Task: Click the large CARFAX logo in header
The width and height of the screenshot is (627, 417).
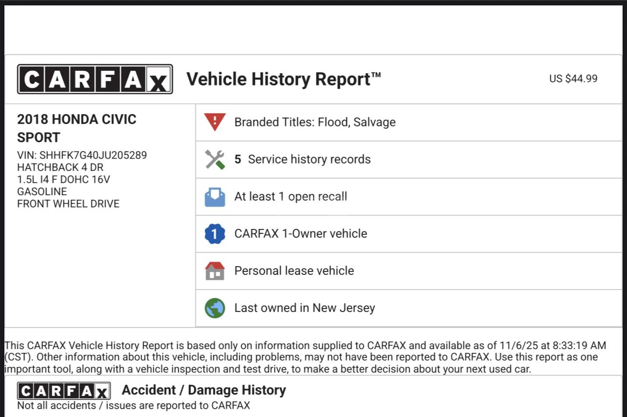Action: click(95, 79)
